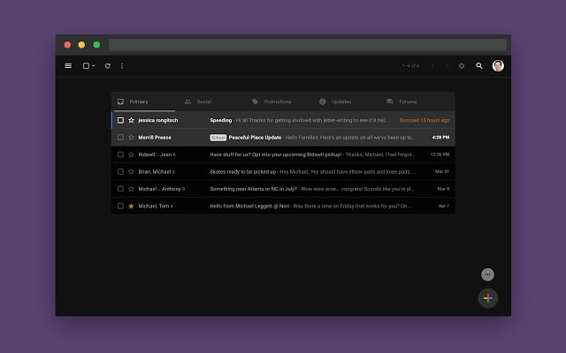
Task: Open the three-dot more options menu
Action: pos(122,65)
